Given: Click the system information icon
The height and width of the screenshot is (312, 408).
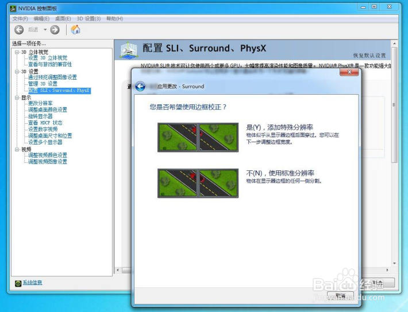Looking at the screenshot, I should [18, 283].
